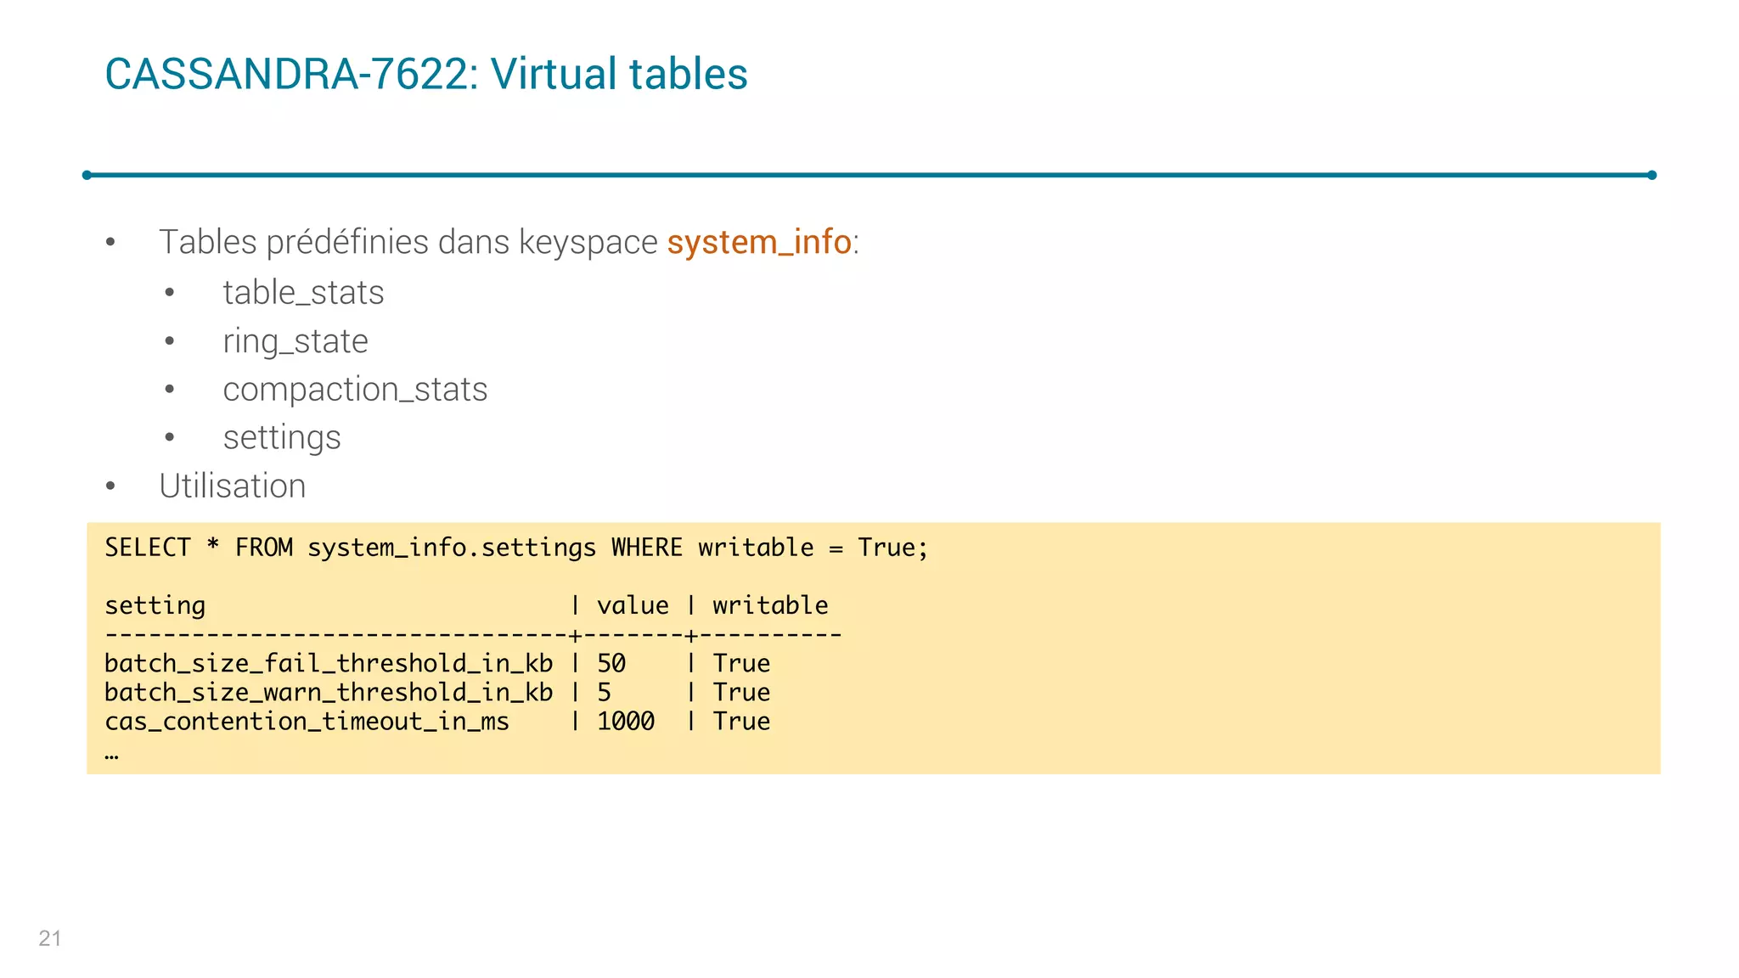Click the value '5' in warn threshold row

tap(605, 692)
